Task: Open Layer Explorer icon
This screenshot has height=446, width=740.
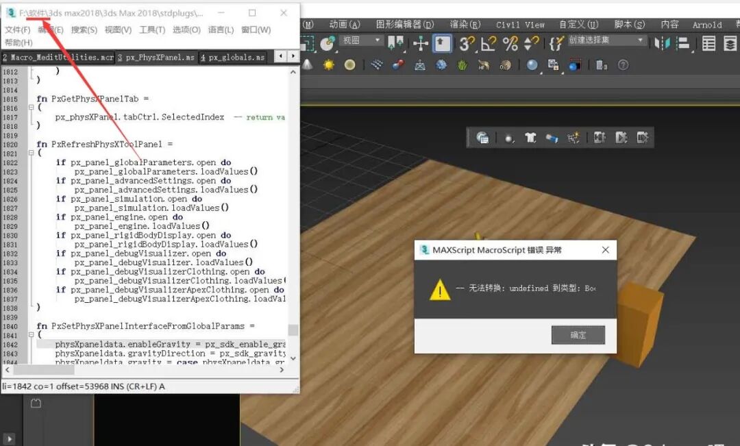Action: [x=730, y=44]
